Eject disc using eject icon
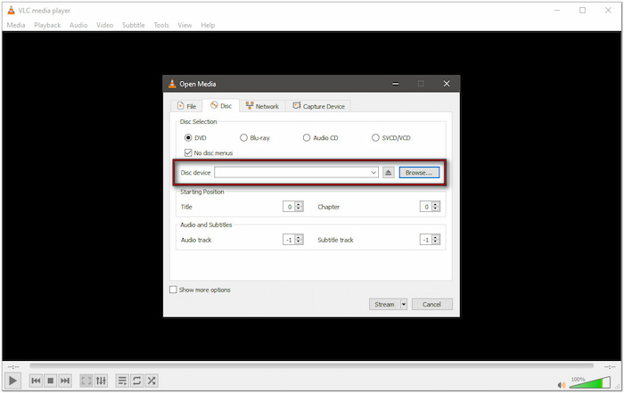This screenshot has height=393, width=624. (389, 172)
